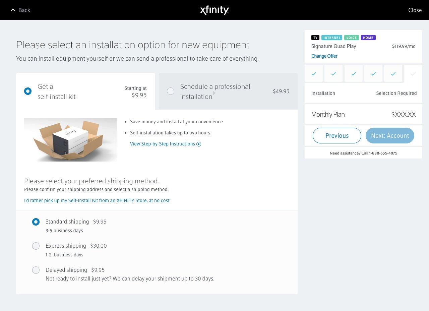Click the fifth checkmark progress step
Image resolution: width=429 pixels, height=311 pixels.
pyautogui.click(x=393, y=74)
